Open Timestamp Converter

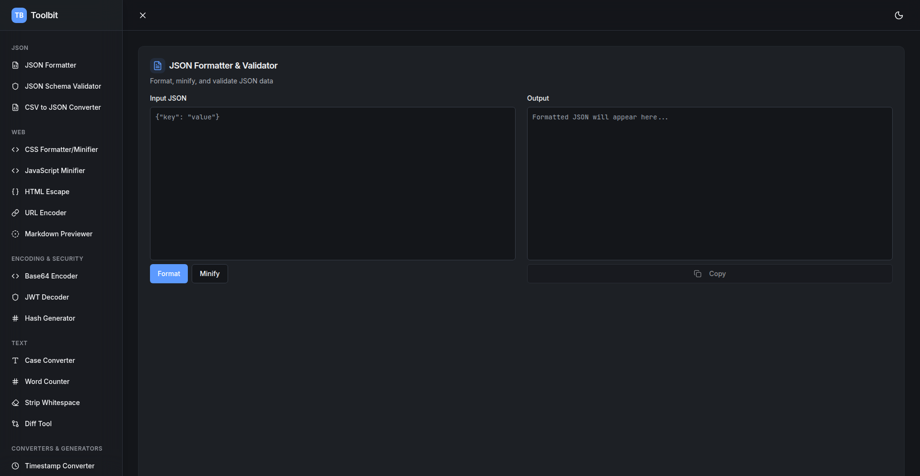point(61,466)
